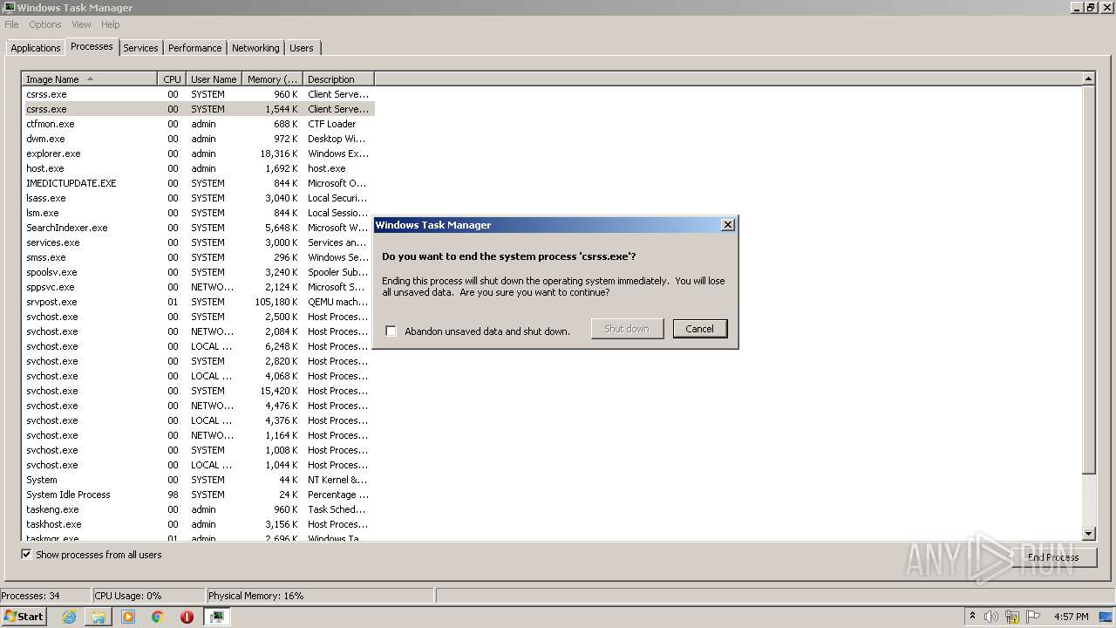Sort processes by CPU column

172,79
